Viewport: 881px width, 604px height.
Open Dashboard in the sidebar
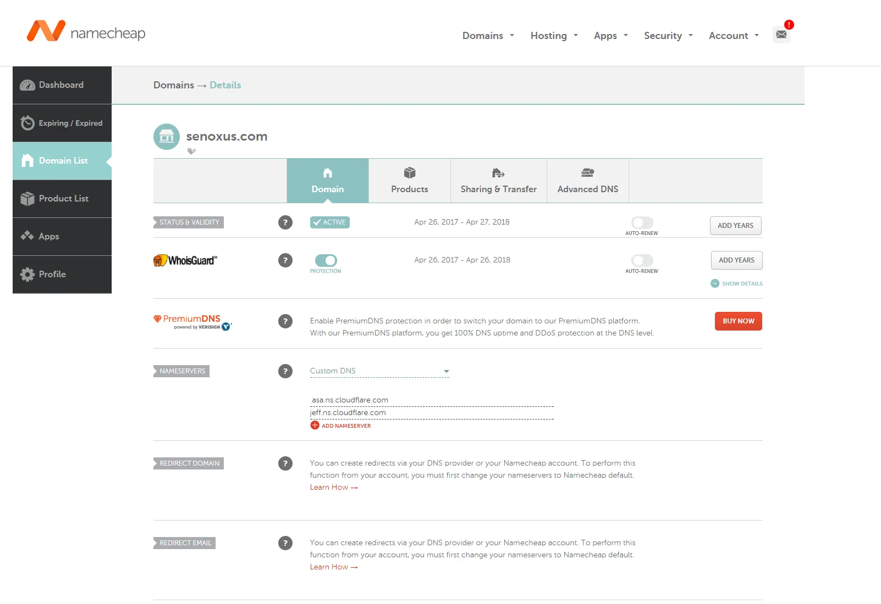coord(62,85)
